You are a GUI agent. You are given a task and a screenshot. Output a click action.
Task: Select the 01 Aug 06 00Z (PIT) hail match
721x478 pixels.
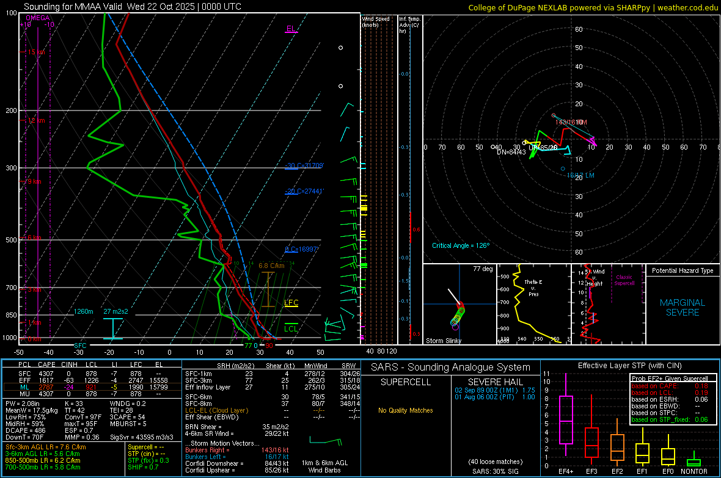coord(495,397)
